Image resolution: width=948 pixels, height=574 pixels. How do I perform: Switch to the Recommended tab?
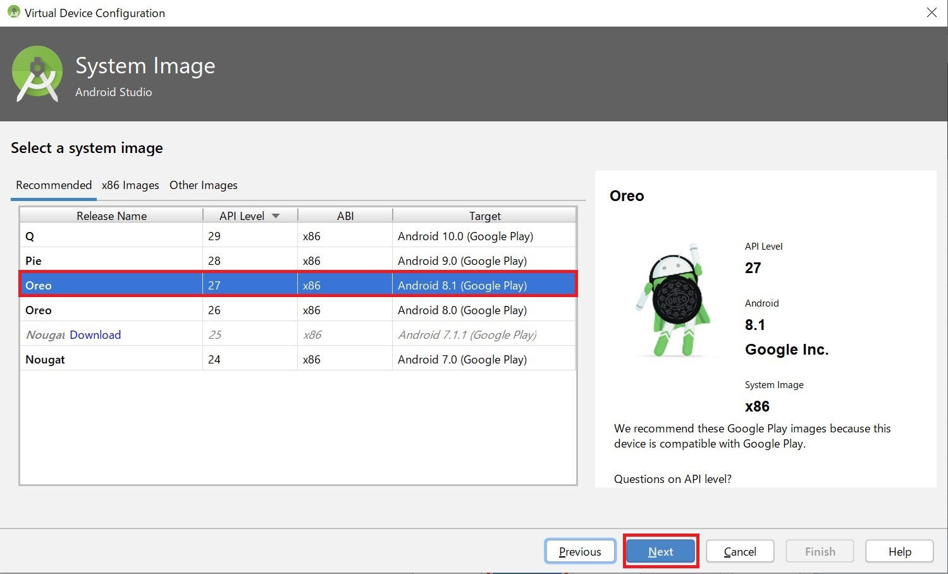[54, 185]
